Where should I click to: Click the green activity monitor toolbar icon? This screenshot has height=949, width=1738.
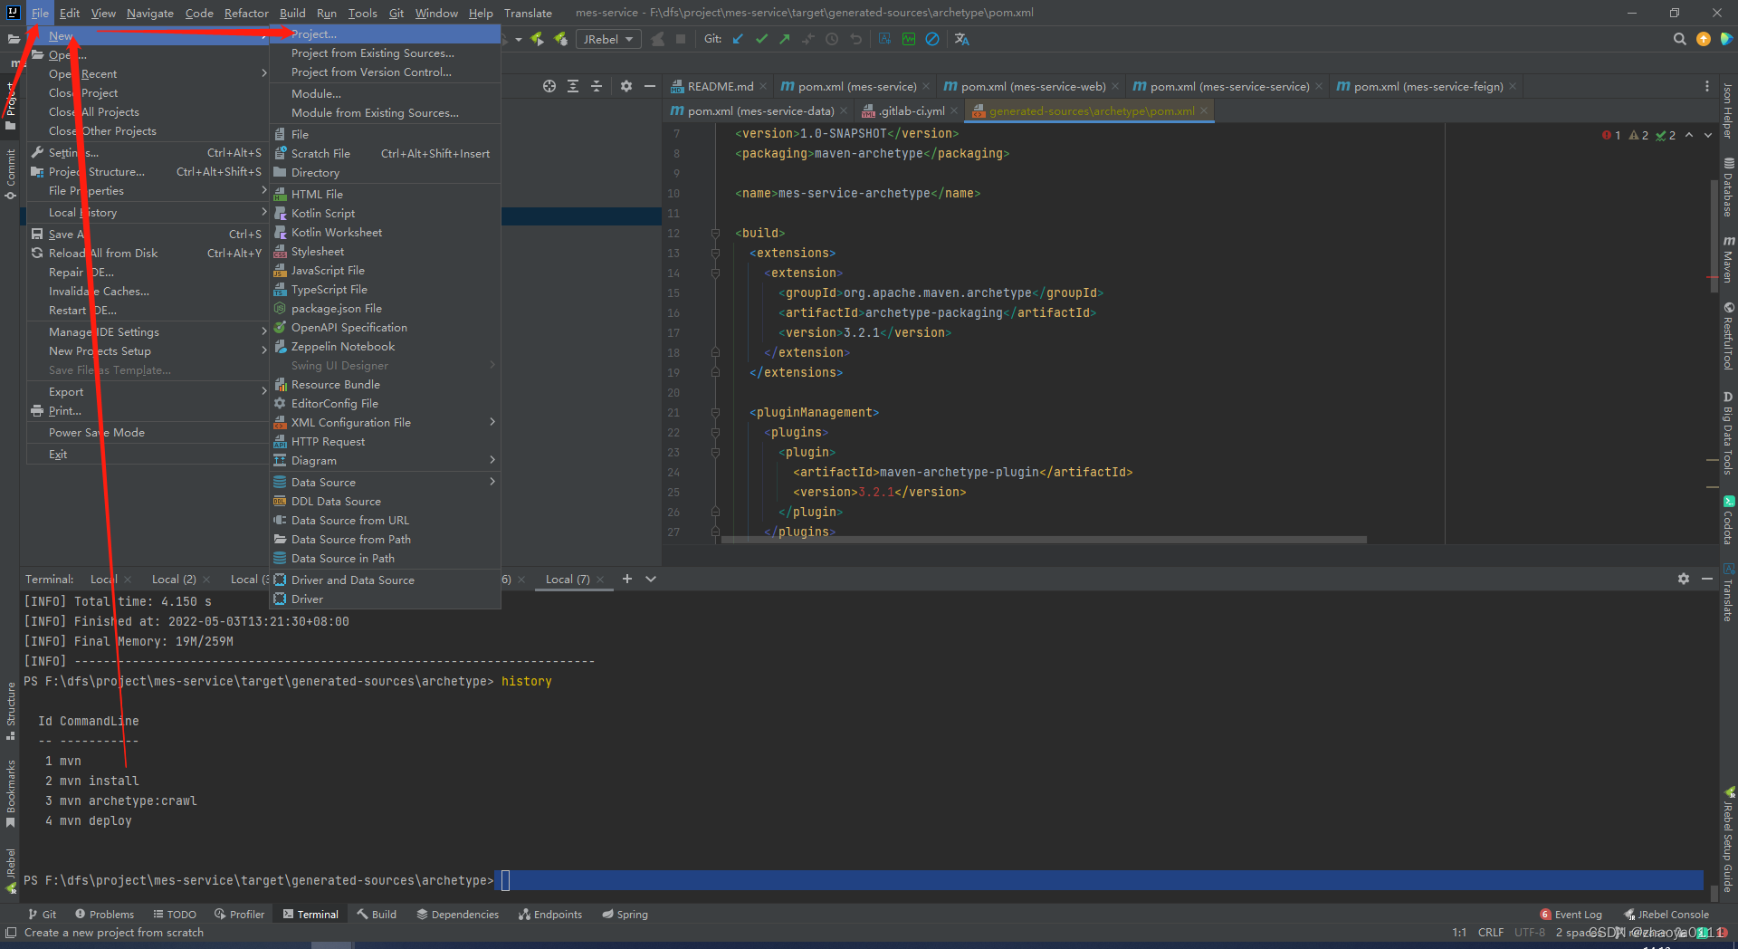click(x=909, y=39)
